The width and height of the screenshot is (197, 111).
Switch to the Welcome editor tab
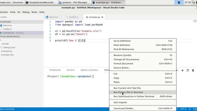pos(53,17)
